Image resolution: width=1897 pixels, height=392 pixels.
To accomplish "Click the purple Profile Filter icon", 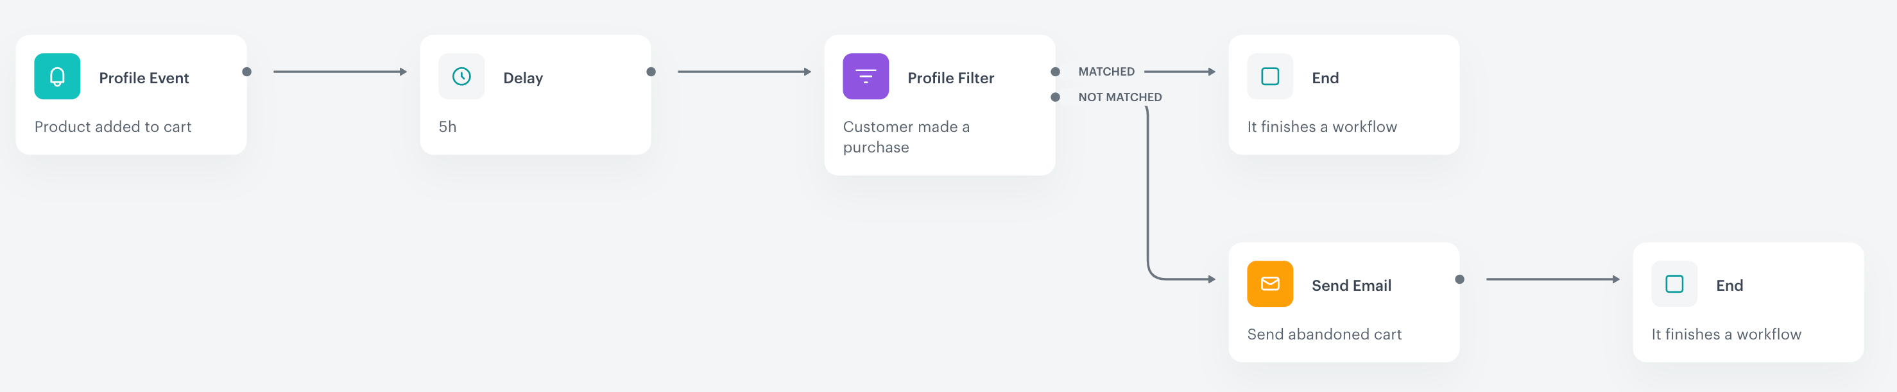I will coord(865,76).
